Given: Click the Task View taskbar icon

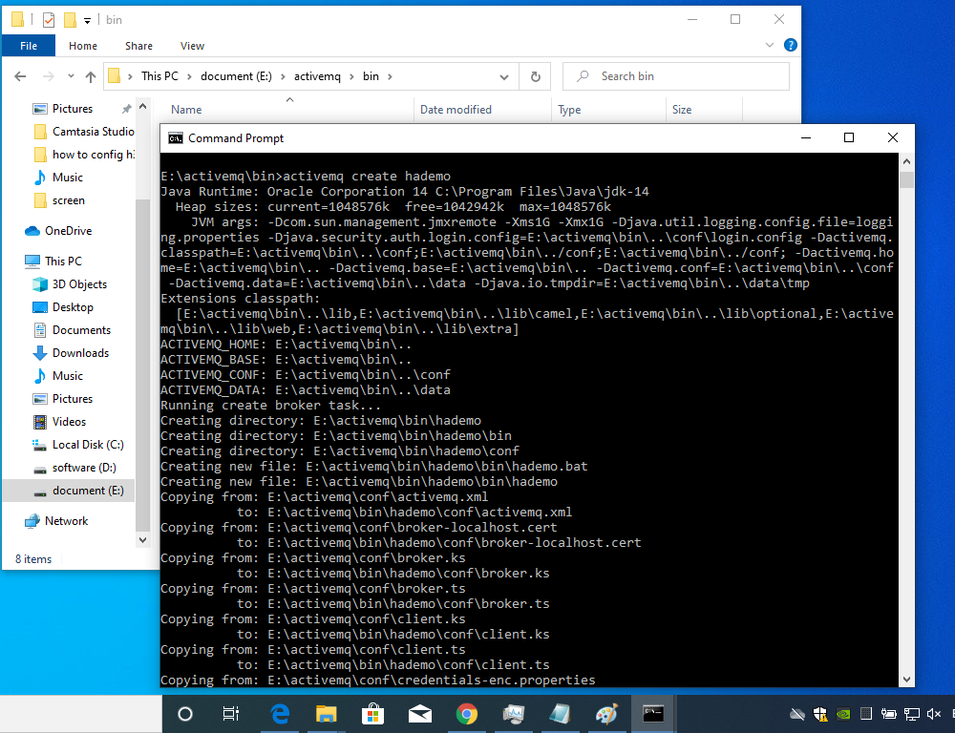Looking at the screenshot, I should click(x=231, y=714).
